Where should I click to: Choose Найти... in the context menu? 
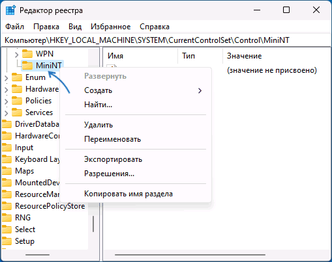coord(136,105)
